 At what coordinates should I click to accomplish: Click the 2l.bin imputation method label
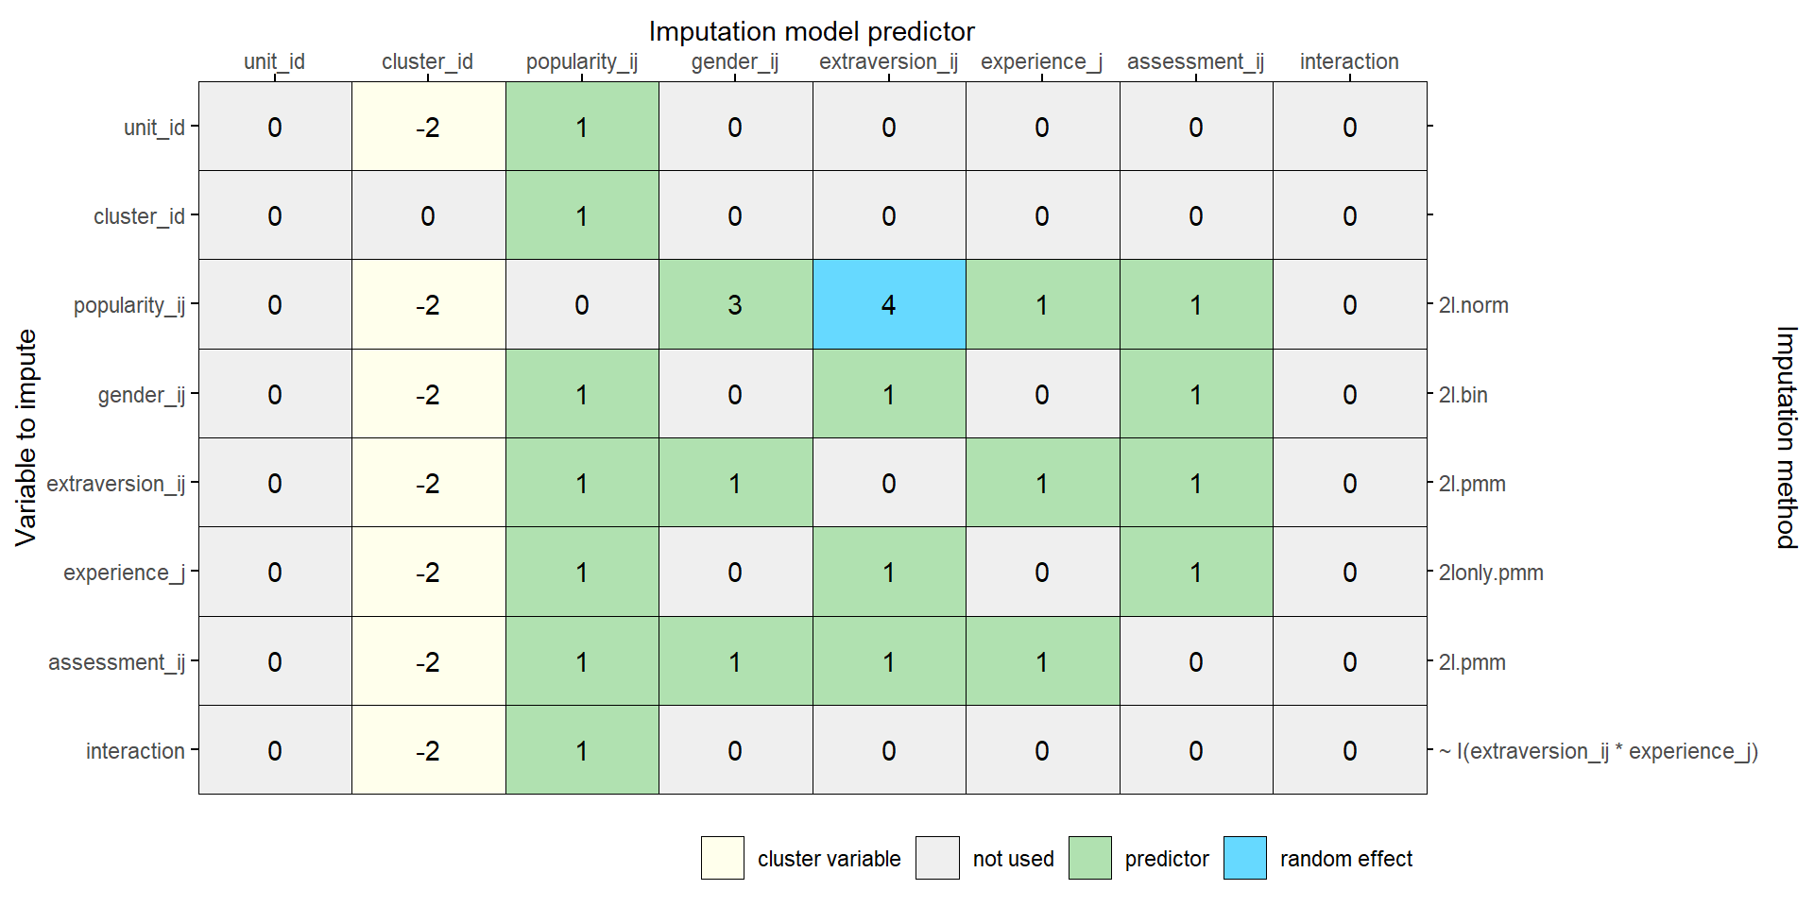pyautogui.click(x=1463, y=395)
